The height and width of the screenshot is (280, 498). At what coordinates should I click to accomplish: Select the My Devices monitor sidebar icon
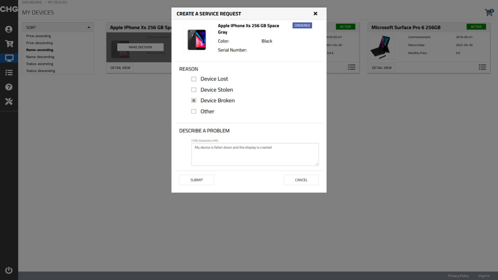point(9,58)
